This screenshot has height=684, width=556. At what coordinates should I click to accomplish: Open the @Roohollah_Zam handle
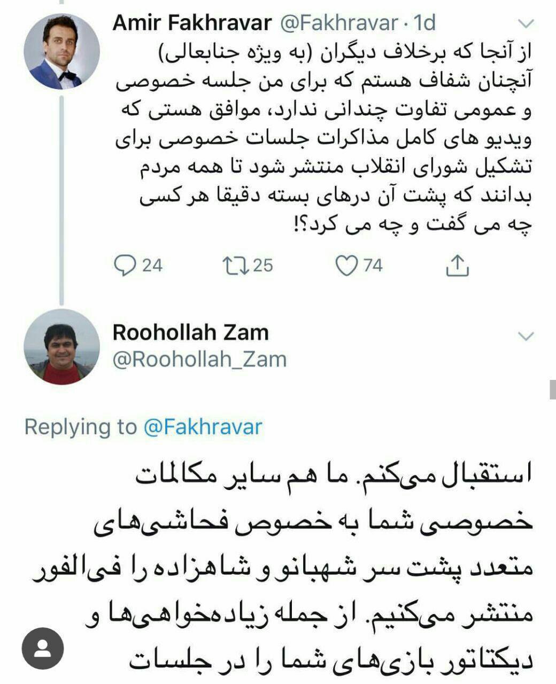199,359
